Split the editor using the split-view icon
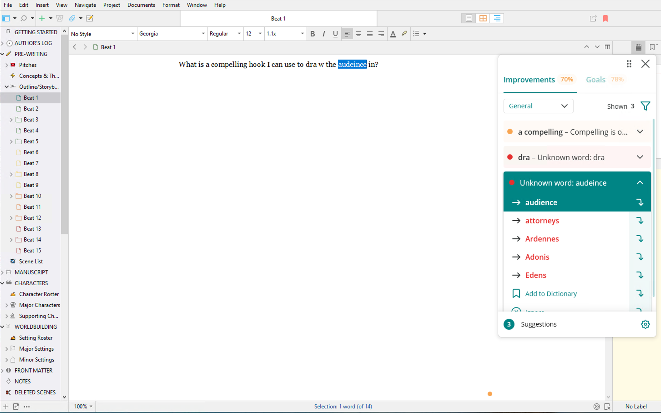 pos(608,47)
